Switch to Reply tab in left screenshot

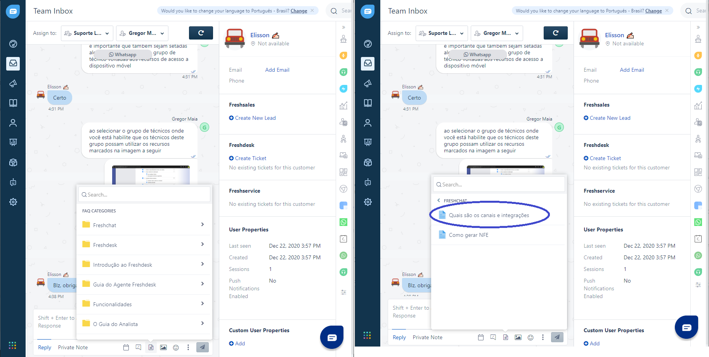point(45,347)
